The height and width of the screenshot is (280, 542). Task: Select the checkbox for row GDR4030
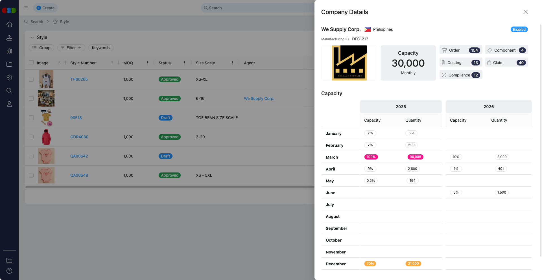[x=31, y=137]
